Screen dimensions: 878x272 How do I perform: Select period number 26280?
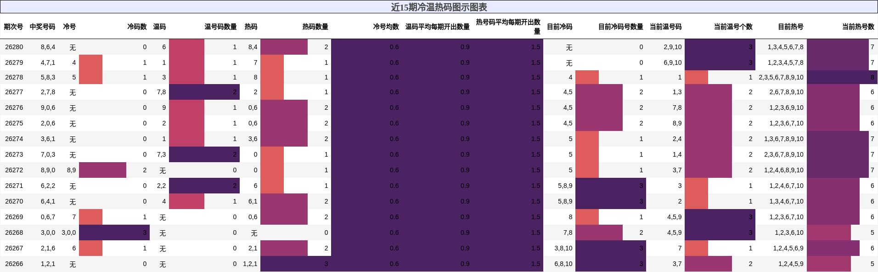tap(14, 47)
